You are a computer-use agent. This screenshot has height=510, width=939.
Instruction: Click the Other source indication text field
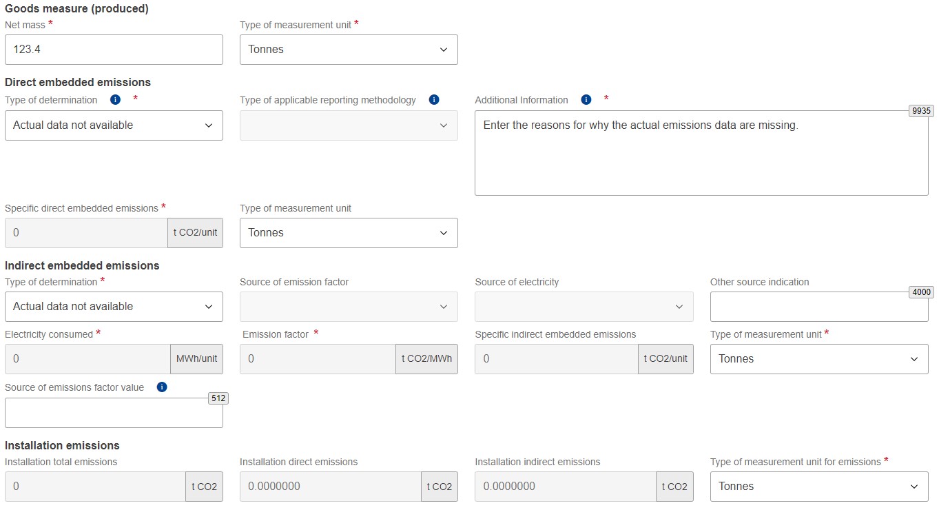click(818, 306)
